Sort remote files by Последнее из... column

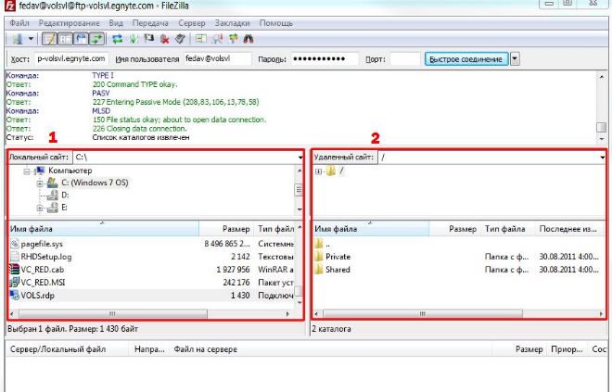567,229
